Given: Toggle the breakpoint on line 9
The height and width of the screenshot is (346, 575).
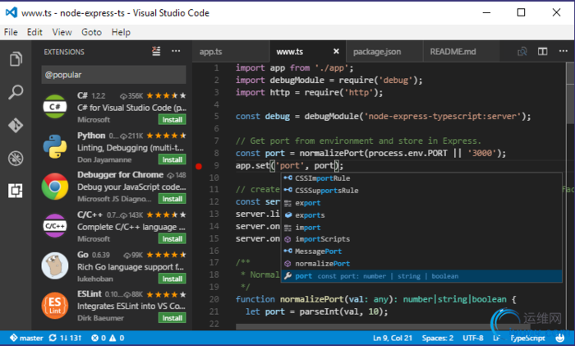Looking at the screenshot, I should pyautogui.click(x=199, y=166).
